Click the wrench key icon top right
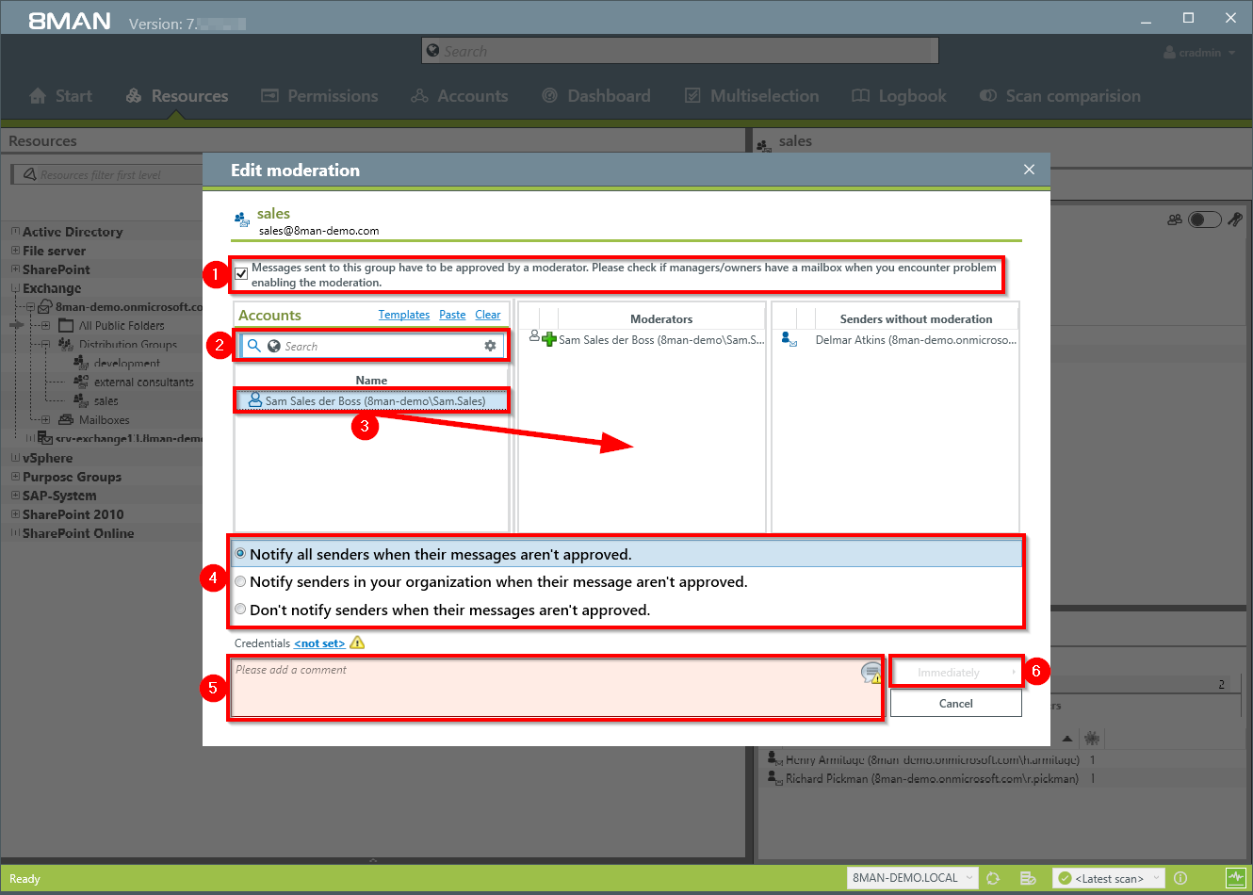The height and width of the screenshot is (895, 1253). [1235, 220]
